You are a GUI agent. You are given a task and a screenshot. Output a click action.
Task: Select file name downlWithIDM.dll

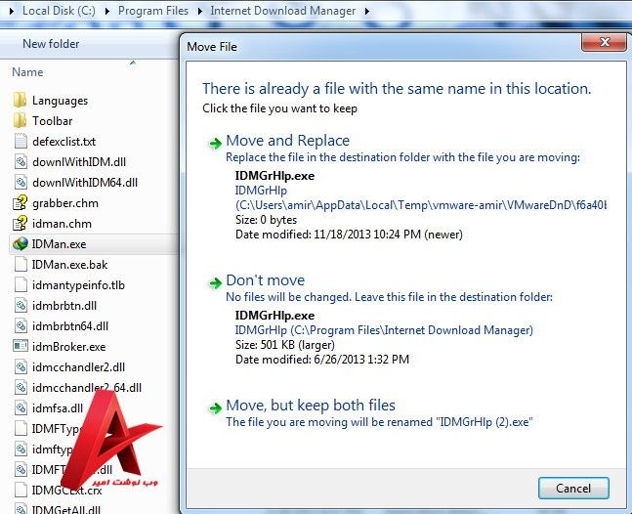coord(79,162)
